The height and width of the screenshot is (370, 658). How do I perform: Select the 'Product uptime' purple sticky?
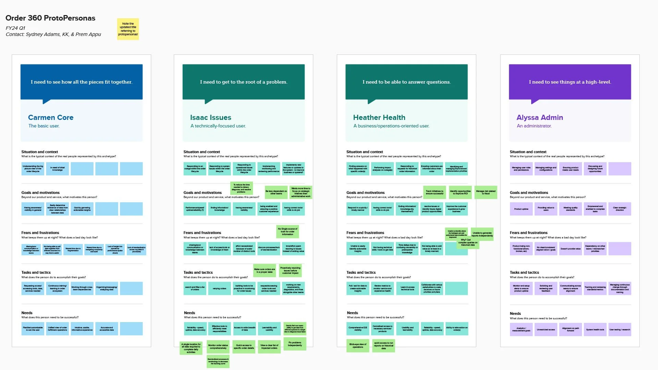[521, 209]
